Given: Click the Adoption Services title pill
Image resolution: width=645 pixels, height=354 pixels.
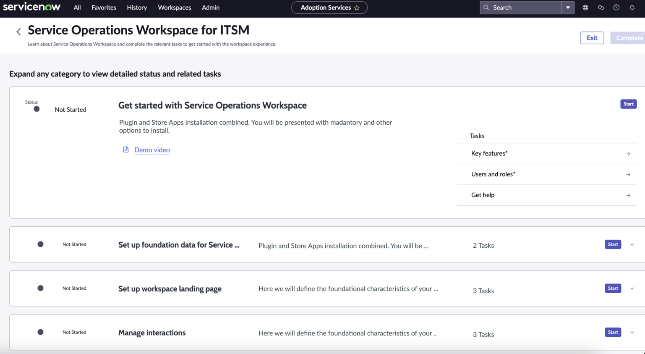Looking at the screenshot, I should click(x=329, y=8).
